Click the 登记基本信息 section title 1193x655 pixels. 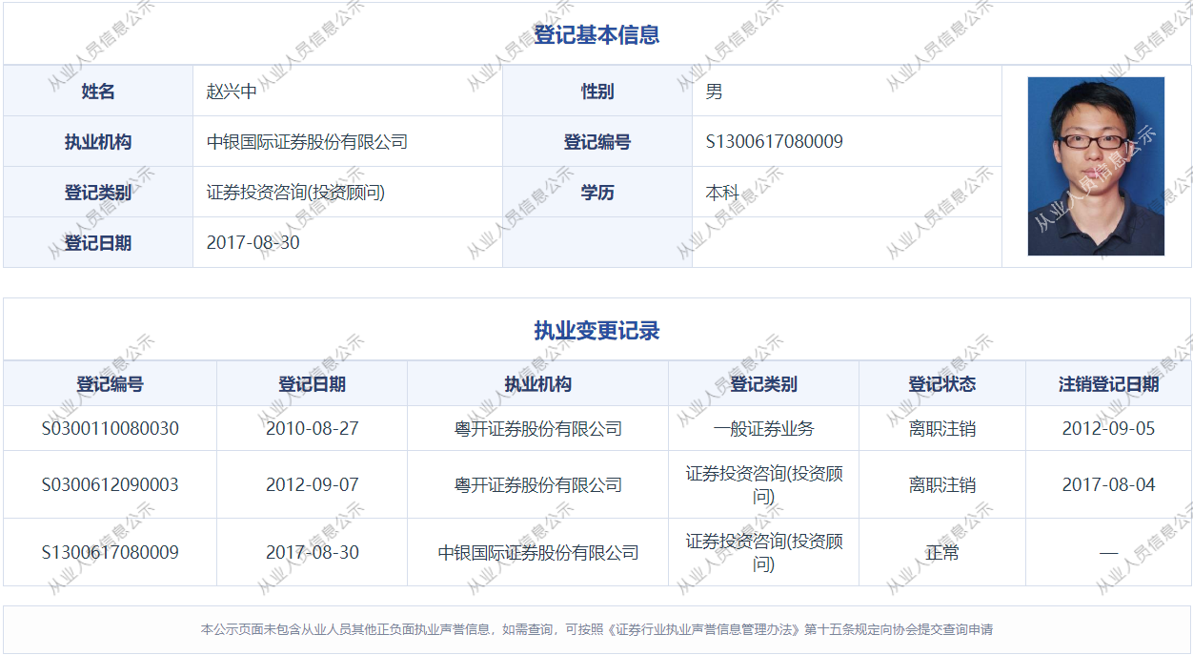pos(596,35)
